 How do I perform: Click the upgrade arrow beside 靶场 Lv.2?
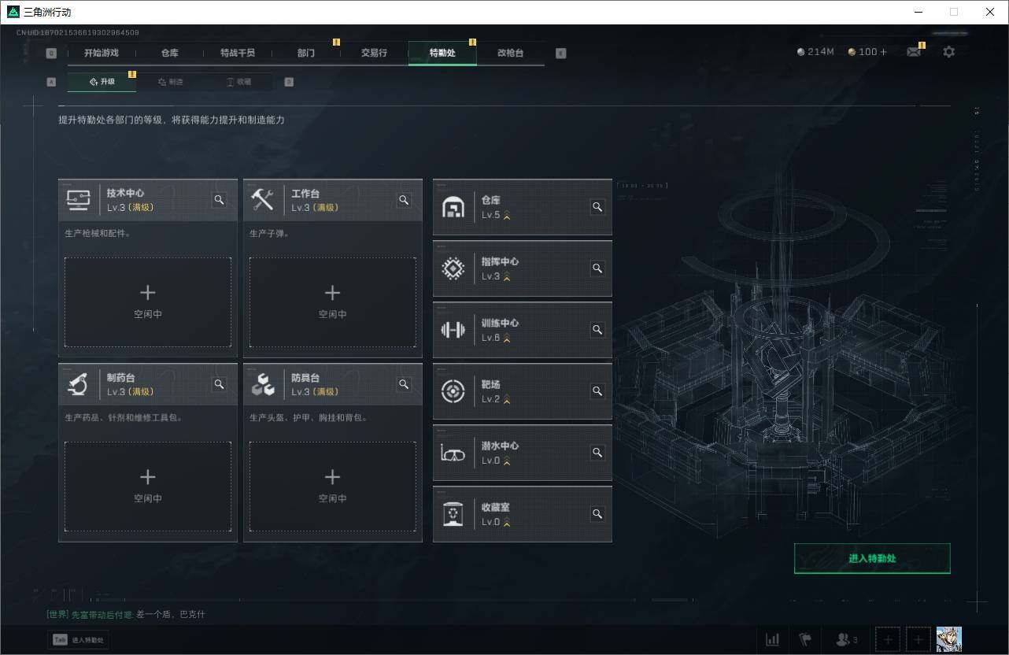pos(507,399)
